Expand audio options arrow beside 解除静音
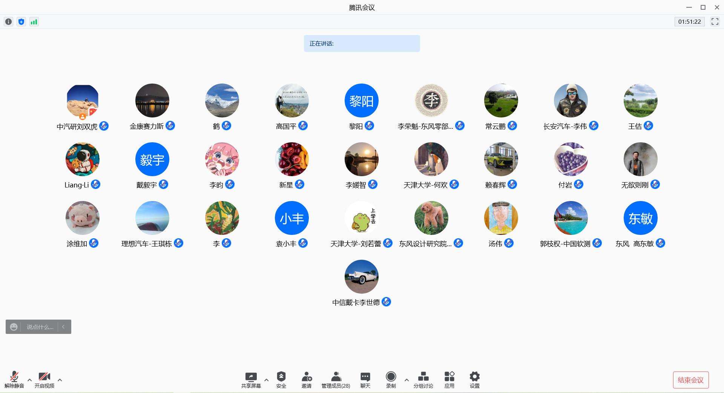The width and height of the screenshot is (724, 393). point(30,380)
